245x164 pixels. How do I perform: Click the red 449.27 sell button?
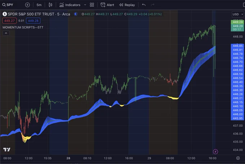9,21
